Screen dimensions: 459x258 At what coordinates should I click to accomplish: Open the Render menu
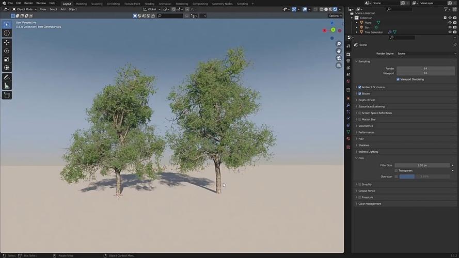tap(28, 3)
